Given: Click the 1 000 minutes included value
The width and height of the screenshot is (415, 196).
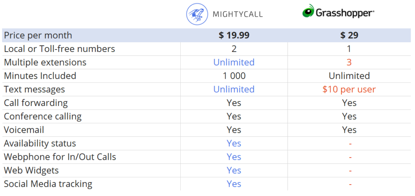Looking at the screenshot, I should point(234,76).
